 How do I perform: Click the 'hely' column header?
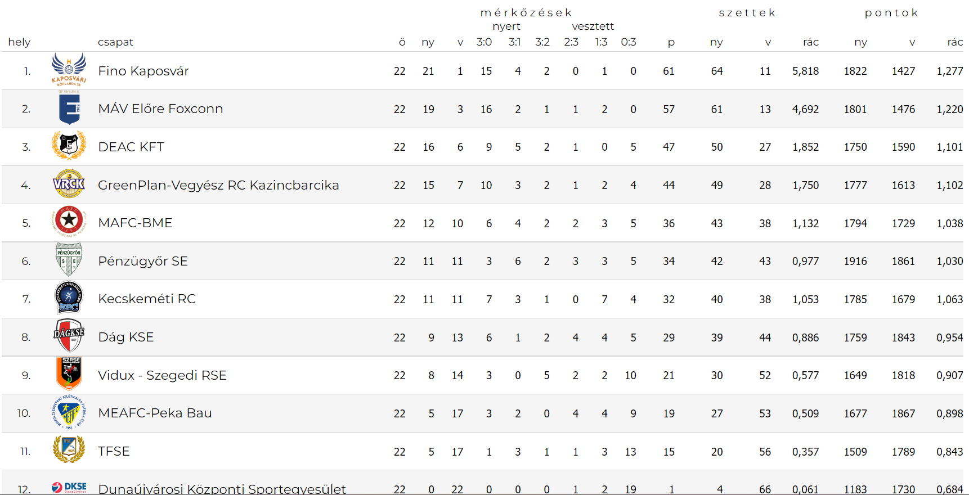coord(19,42)
